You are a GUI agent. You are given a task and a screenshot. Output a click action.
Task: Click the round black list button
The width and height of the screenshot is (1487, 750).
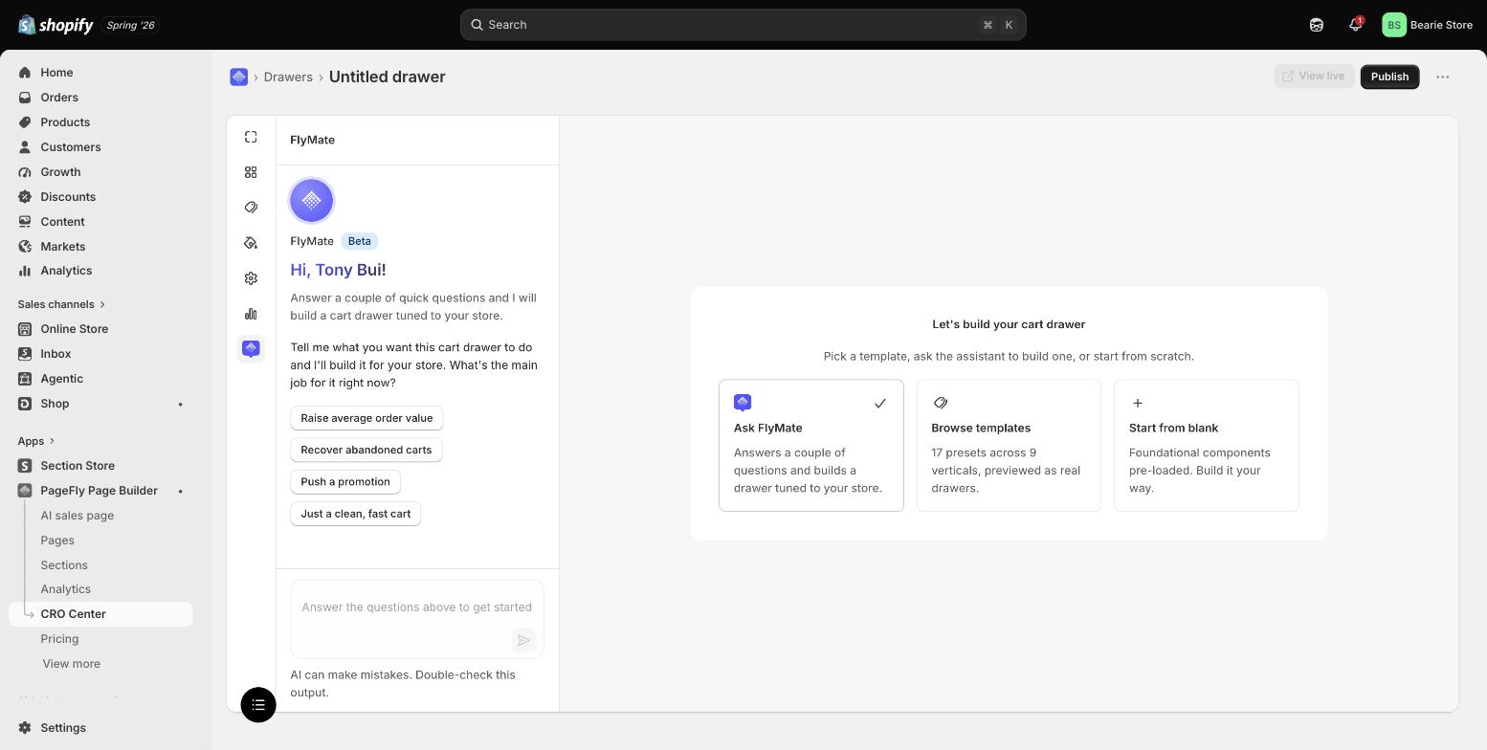coord(258,705)
